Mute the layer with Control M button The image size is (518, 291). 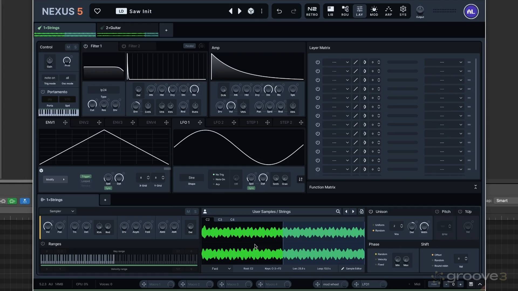68,47
